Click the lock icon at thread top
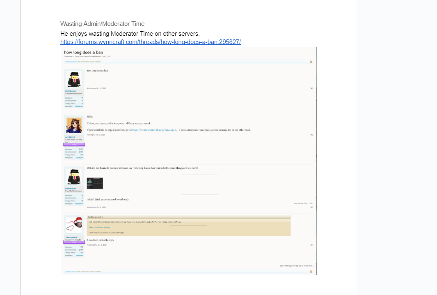437x295 pixels. 311,62
